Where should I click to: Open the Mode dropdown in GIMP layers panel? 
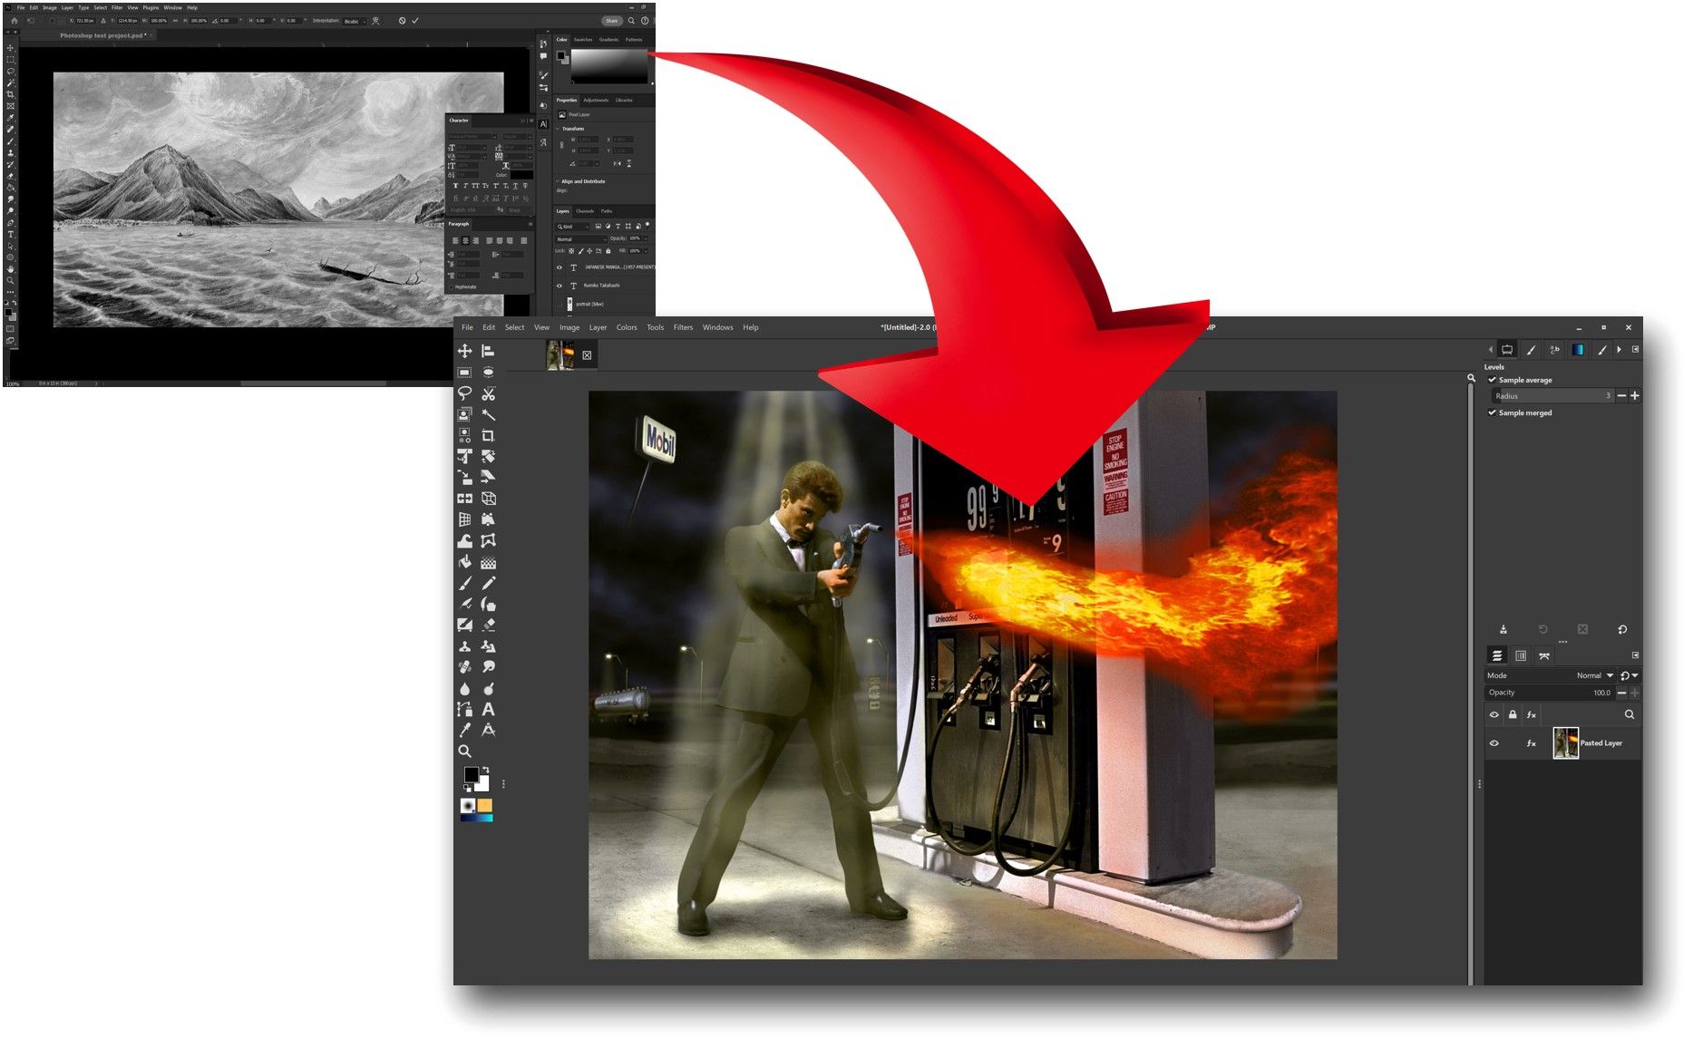click(1596, 675)
